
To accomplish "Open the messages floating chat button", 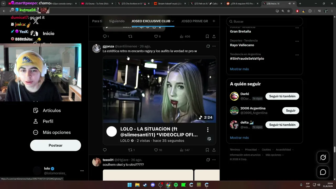I will click(x=323, y=172).
